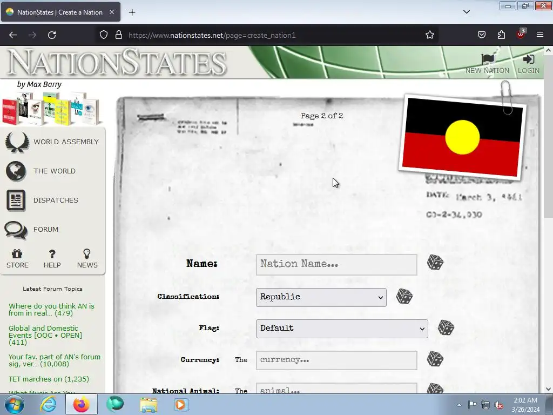Click the muted volume tray icon
Viewport: 553px width, 415px height.
pos(498,405)
